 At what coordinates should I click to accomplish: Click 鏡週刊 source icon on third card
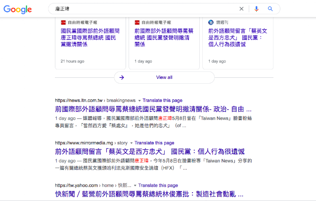[x=211, y=22]
